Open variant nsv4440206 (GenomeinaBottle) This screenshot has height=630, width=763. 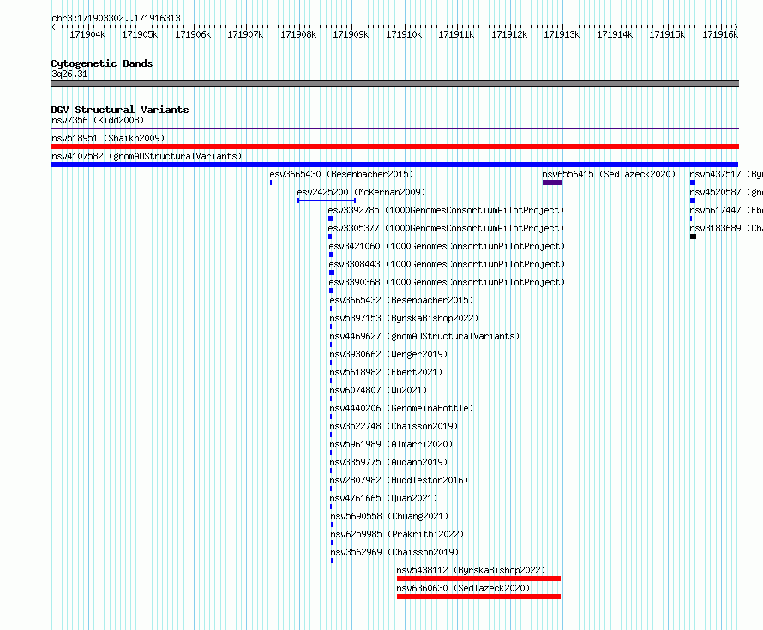pyautogui.click(x=401, y=408)
